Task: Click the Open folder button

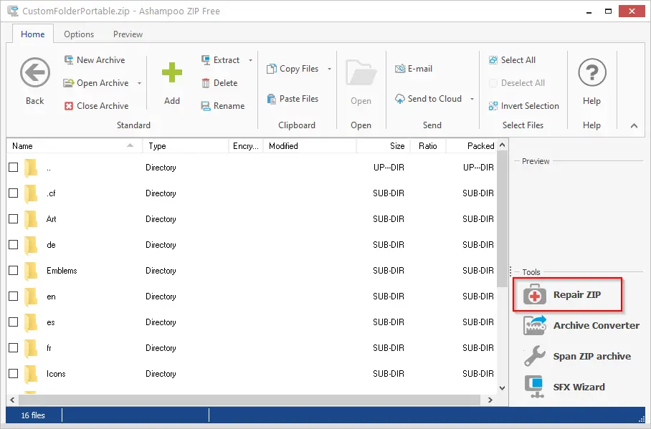Action: tap(361, 83)
